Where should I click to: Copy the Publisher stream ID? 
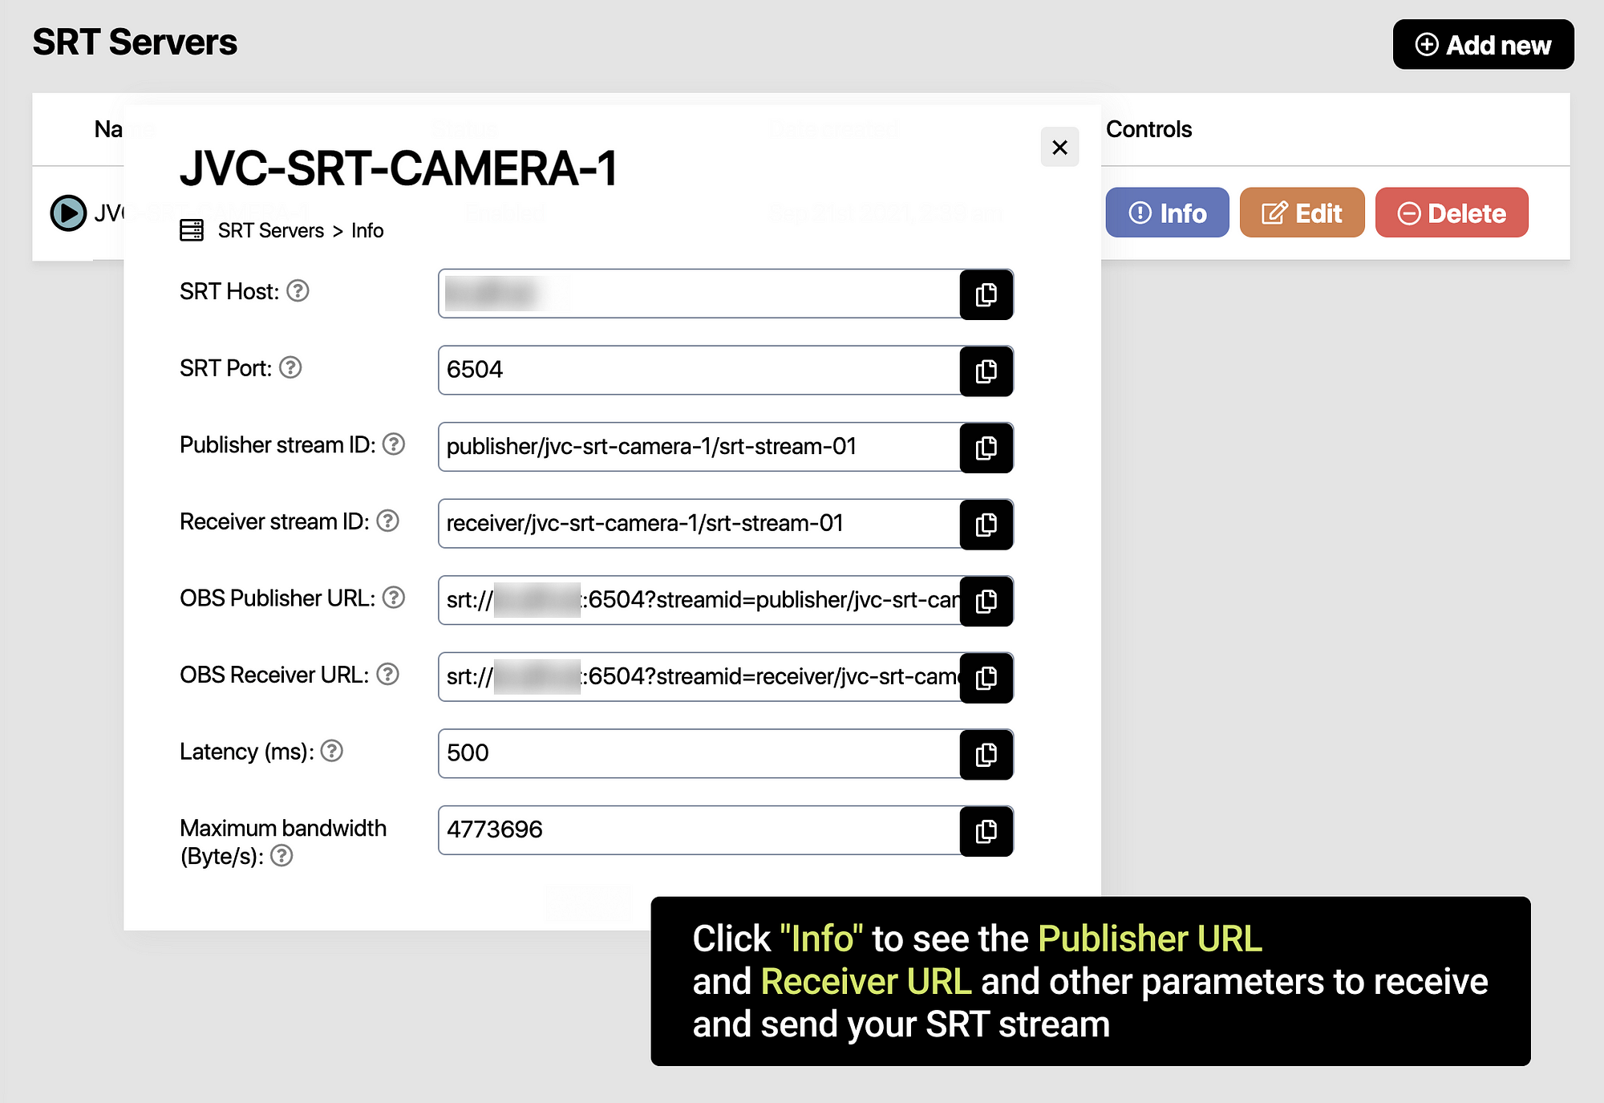[x=986, y=448]
